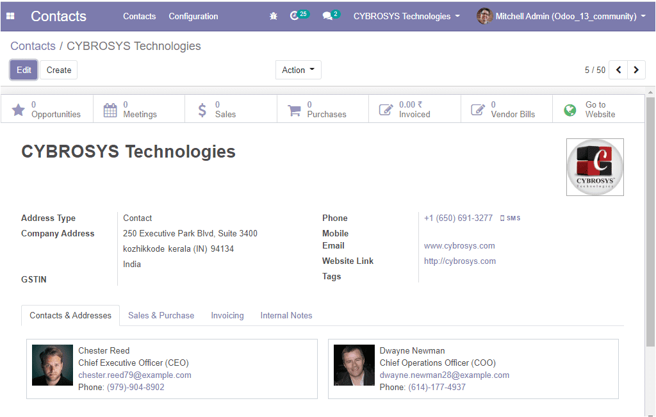Image resolution: width=656 pixels, height=417 pixels.
Task: Switch to Sales & Purchase tab
Action: click(x=161, y=315)
